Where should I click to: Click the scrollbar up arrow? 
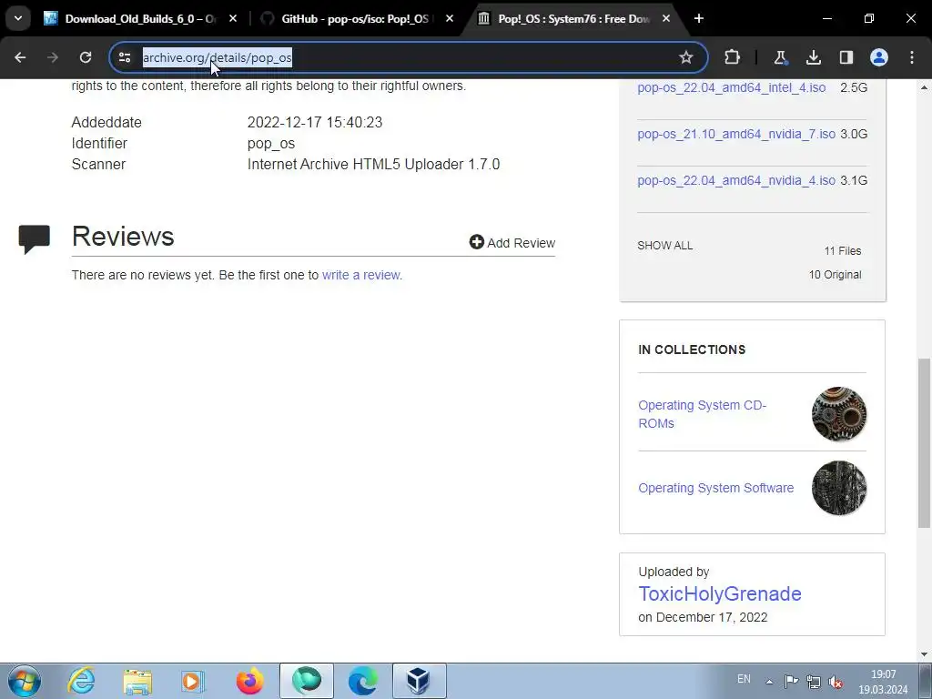click(x=924, y=87)
